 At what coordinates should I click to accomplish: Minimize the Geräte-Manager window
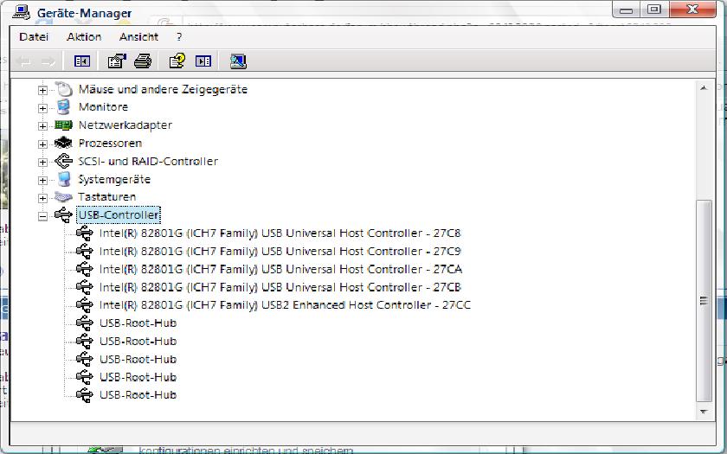(626, 10)
